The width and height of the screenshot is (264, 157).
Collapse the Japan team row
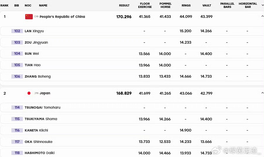point(262,93)
